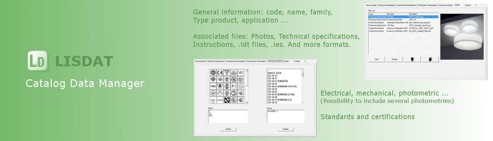This screenshot has width=493, height=141.
Task: Move selected file up with arrow button
Action: point(412,59)
